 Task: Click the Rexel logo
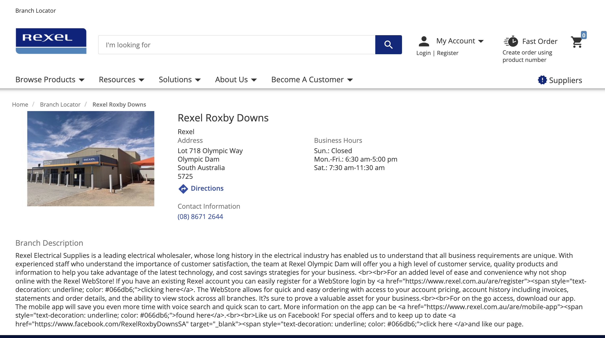(51, 41)
